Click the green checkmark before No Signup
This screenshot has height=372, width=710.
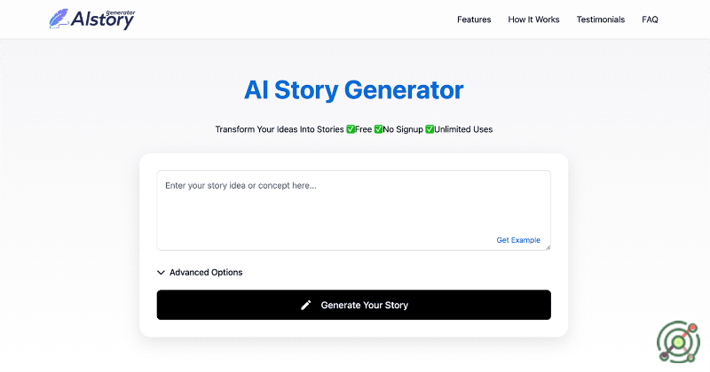coord(378,129)
